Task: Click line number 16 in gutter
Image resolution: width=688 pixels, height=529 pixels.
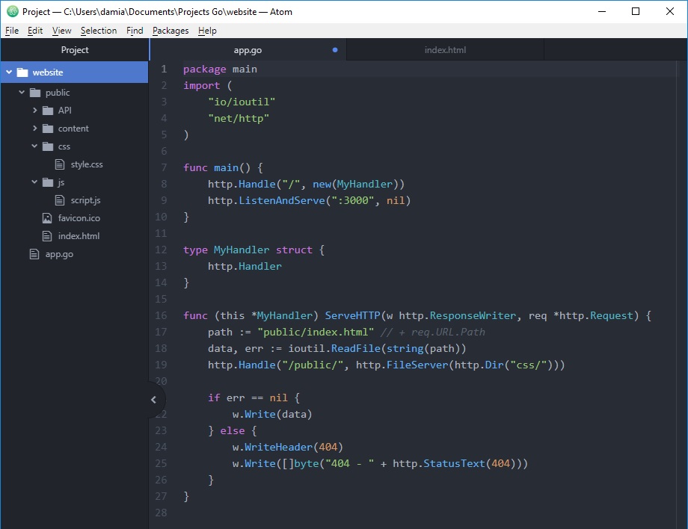Action: [x=162, y=315]
